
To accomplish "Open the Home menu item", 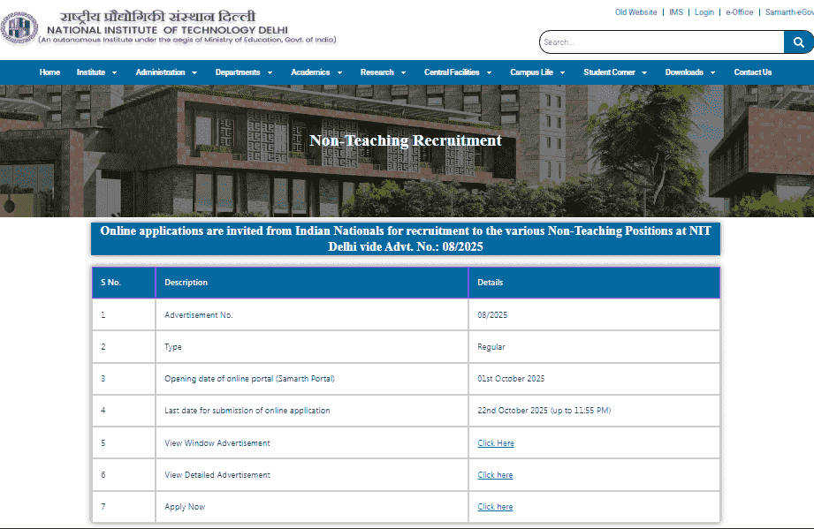I will click(x=49, y=72).
